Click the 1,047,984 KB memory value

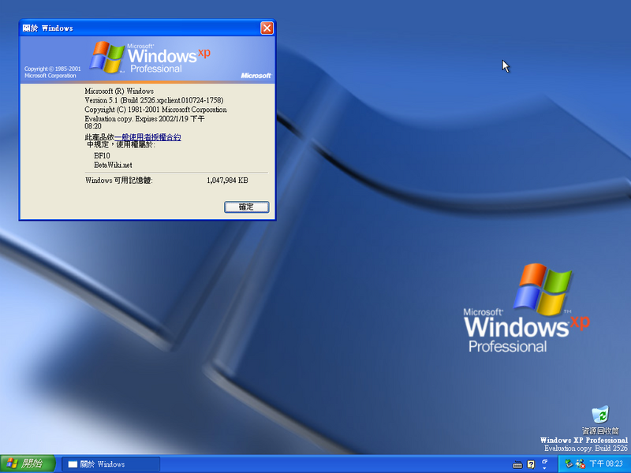click(x=227, y=181)
